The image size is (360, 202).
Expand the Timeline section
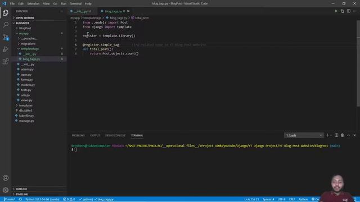(39, 194)
